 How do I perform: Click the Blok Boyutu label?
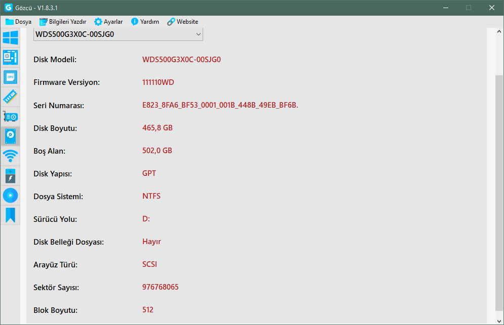(x=56, y=310)
